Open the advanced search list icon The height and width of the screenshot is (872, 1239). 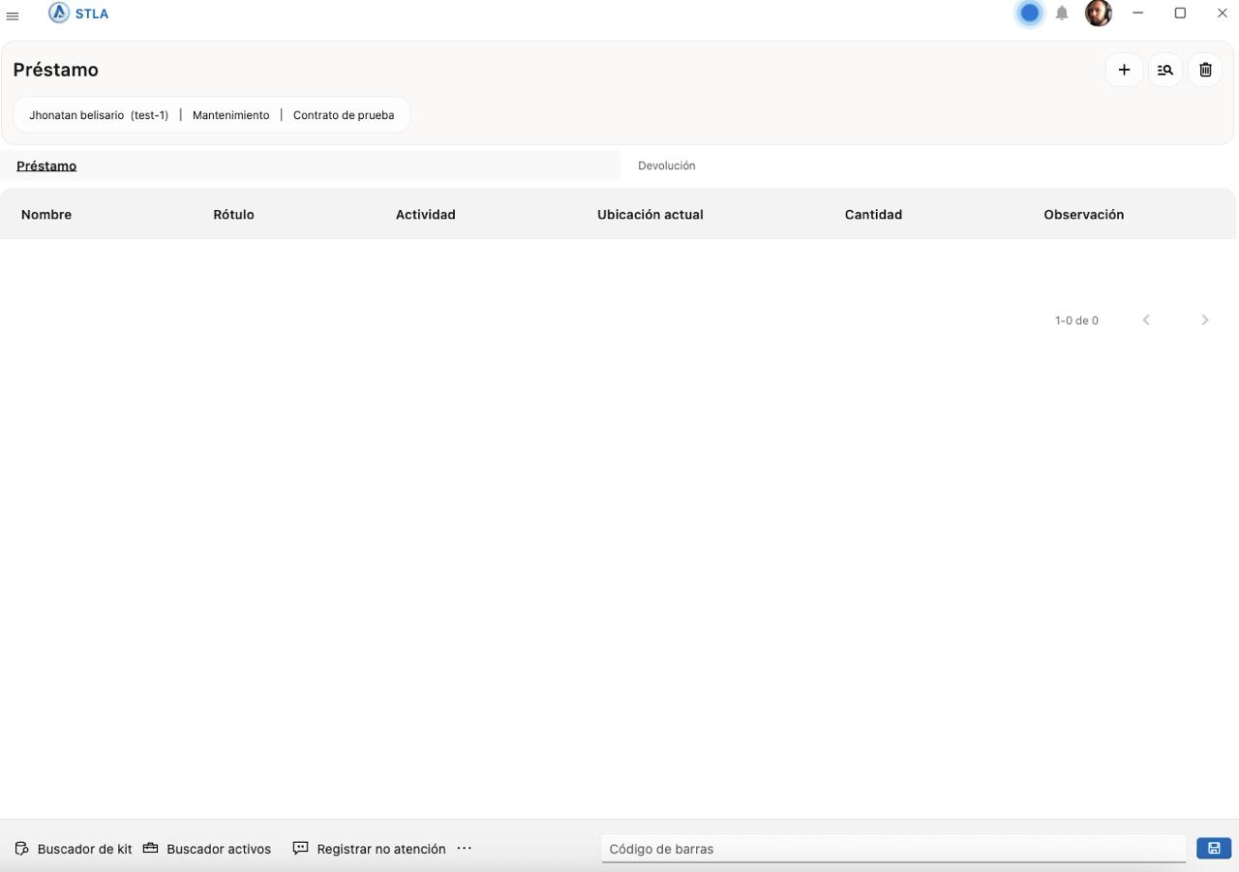tap(1164, 70)
